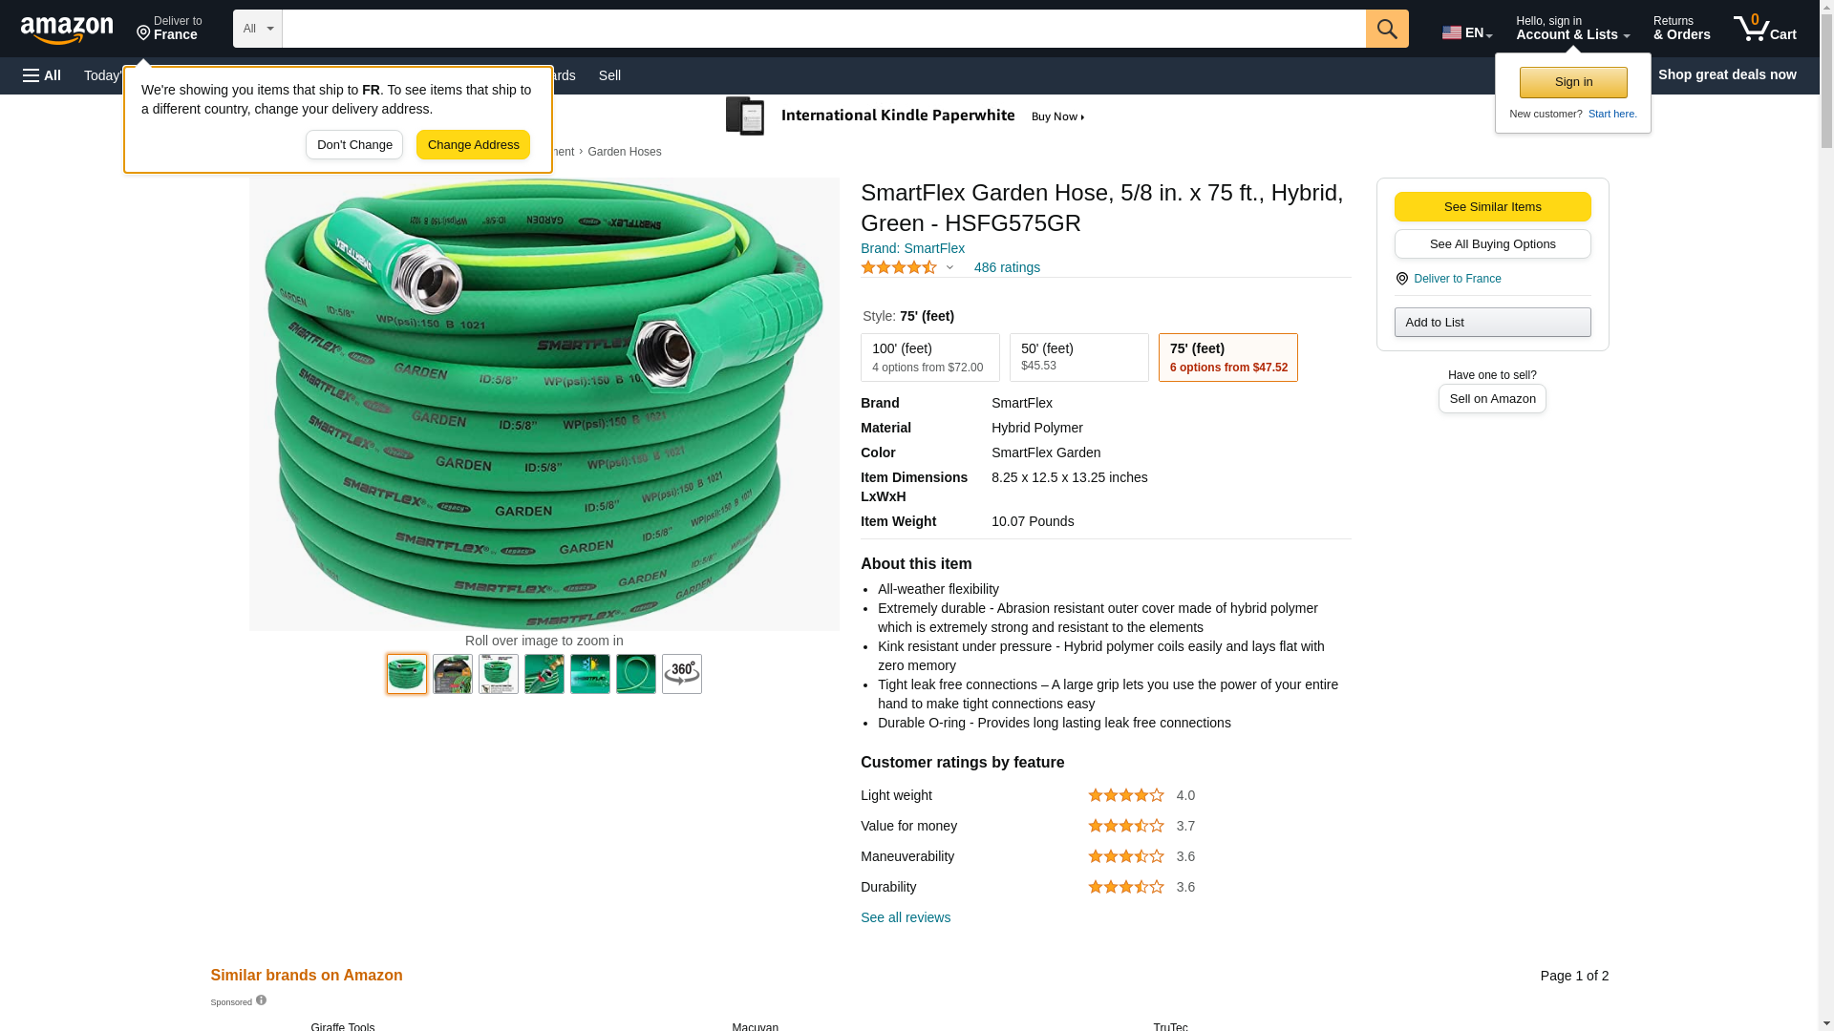The height and width of the screenshot is (1031, 1834).
Task: Click the search magnifier button
Action: pos(1387,29)
